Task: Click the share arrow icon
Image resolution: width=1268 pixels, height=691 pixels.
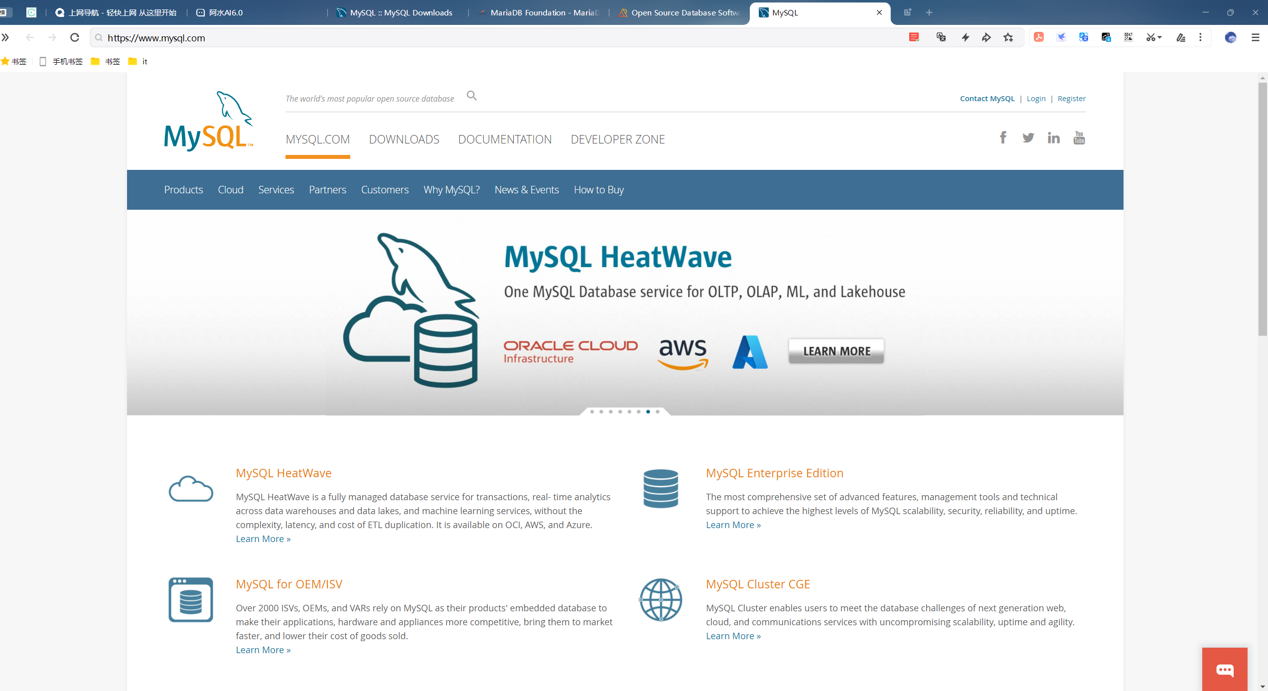Action: point(986,37)
